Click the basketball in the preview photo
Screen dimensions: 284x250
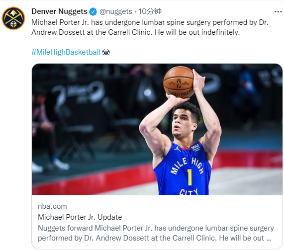coord(179,82)
